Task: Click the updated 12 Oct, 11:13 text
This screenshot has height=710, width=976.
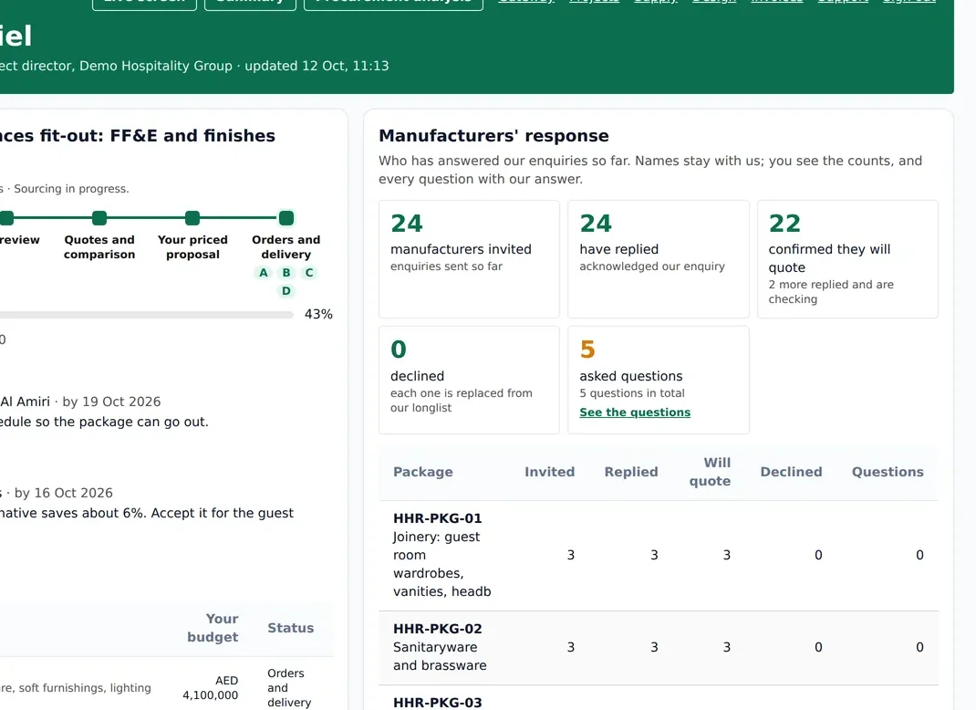Action: pyautogui.click(x=317, y=66)
